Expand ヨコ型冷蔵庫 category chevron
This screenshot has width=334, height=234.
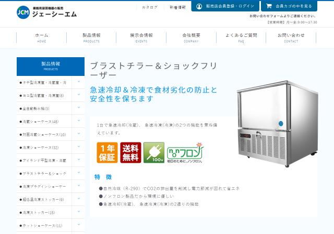pos(79,95)
